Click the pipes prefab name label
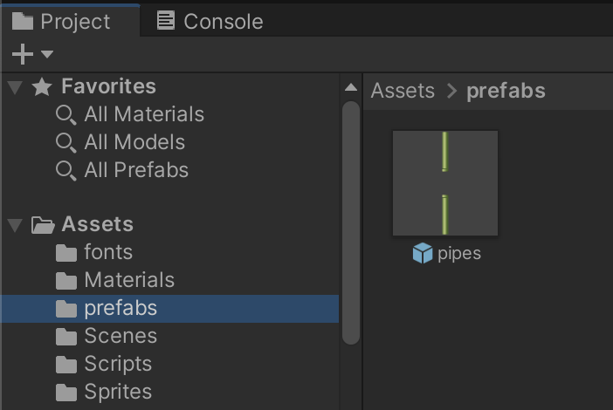The width and height of the screenshot is (613, 410). pos(459,254)
